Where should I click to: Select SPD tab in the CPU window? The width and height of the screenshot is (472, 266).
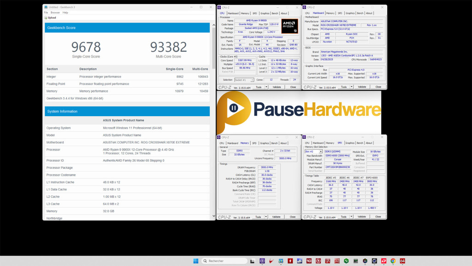coord(254,13)
